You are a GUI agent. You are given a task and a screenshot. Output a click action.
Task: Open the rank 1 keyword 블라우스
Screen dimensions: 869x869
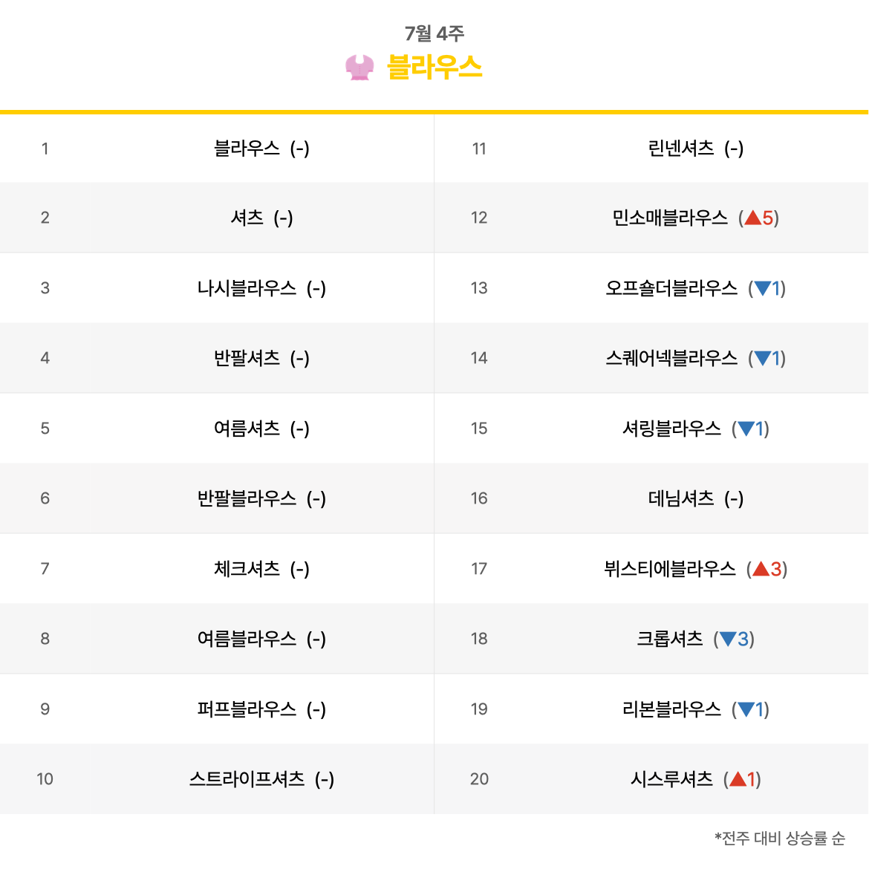point(247,149)
